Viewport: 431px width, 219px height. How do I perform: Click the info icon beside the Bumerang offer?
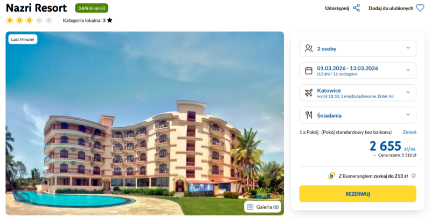(x=413, y=176)
